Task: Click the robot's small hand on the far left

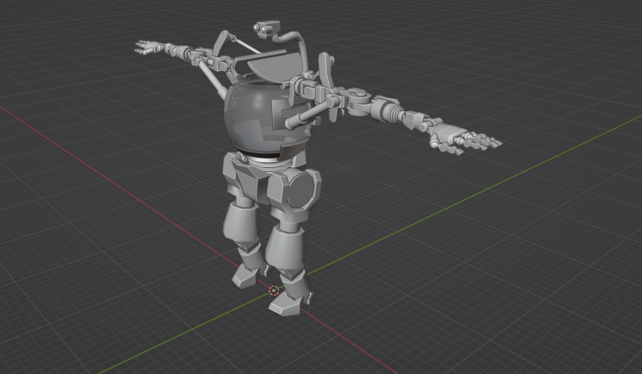Action: tap(147, 47)
